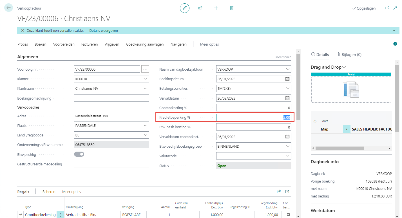Toggle the checkbox in the invoice line
The width and height of the screenshot is (402, 218).
[288, 214]
